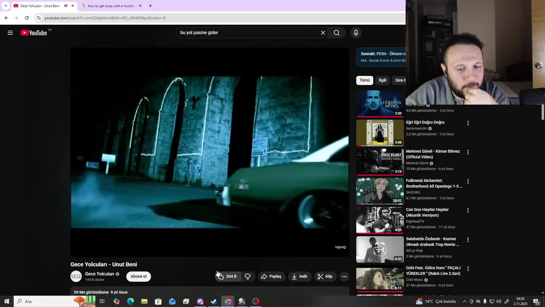545x307 pixels.
Task: Open the Gece Yolcuları channel name link
Action: [100, 274]
